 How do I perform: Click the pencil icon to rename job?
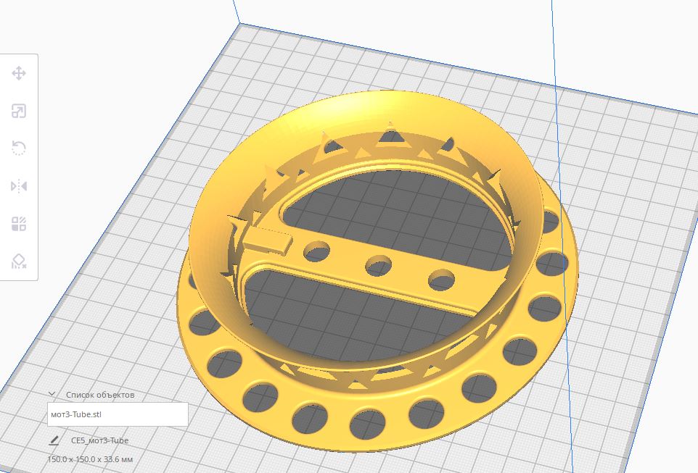pos(54,440)
